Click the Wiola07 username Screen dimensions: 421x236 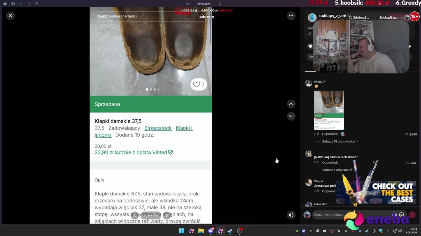click(319, 82)
